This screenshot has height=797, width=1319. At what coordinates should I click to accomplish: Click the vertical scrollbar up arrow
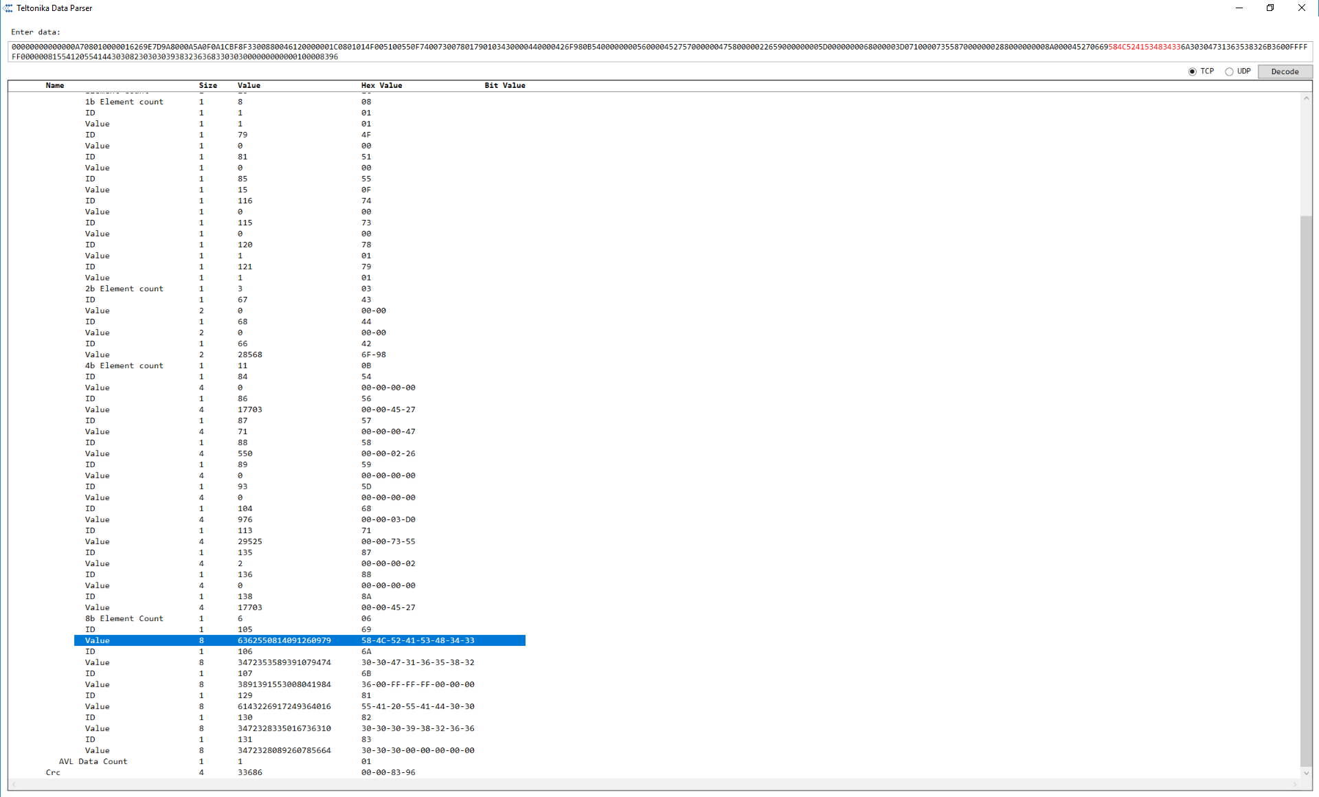coord(1307,98)
